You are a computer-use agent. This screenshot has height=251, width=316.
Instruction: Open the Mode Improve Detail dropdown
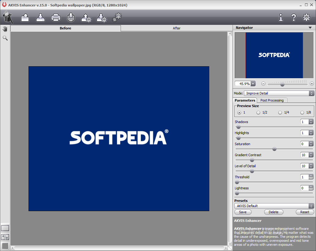point(279,93)
